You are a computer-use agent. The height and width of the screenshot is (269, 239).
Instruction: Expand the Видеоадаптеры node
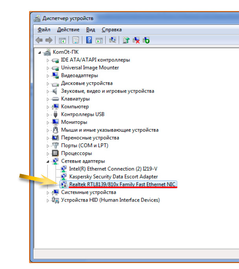click(48, 76)
